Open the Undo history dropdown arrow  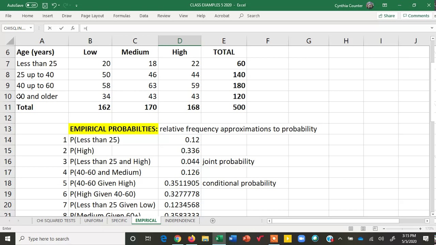click(x=59, y=5)
